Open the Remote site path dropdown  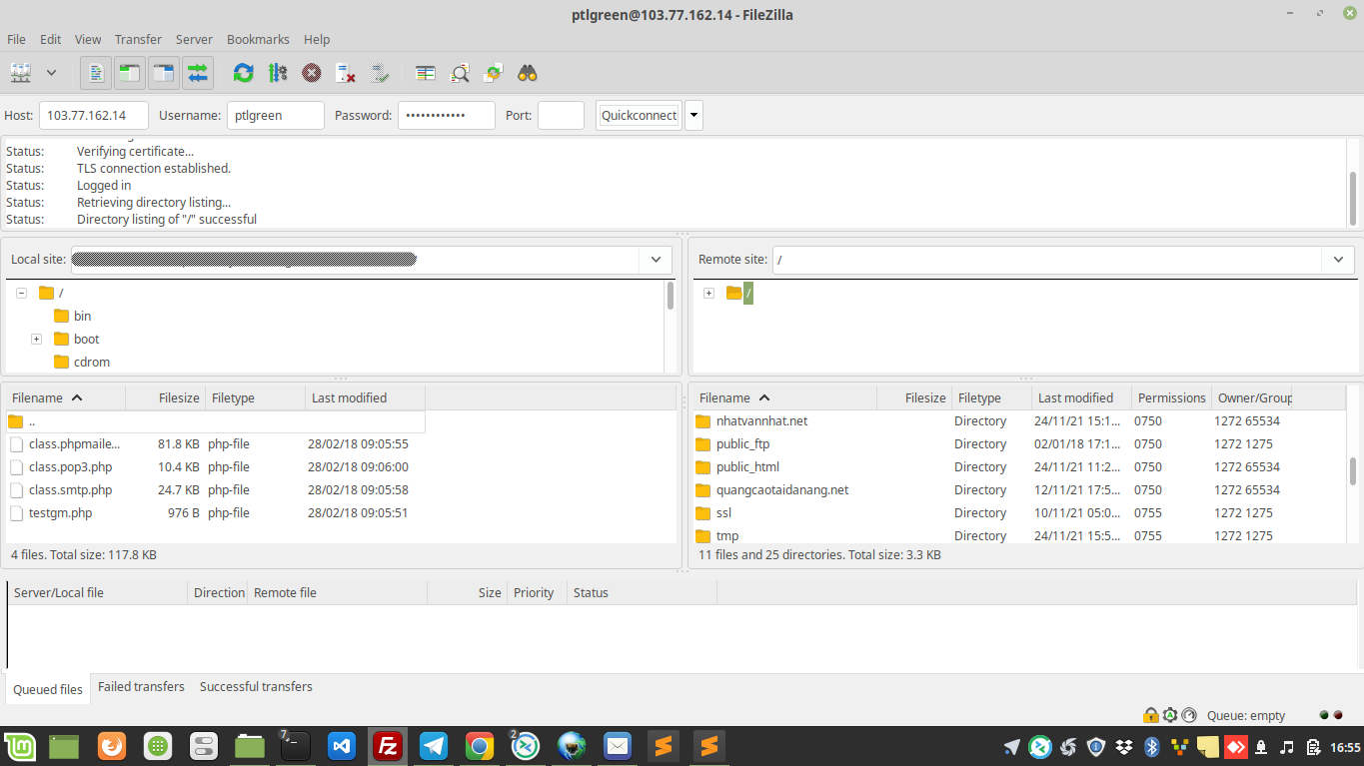[x=1338, y=260]
